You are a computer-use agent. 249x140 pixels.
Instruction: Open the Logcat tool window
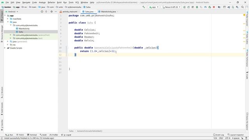pos(66,135)
